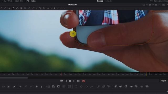
Task: Add a Camera 3D node
Action: point(136,86)
